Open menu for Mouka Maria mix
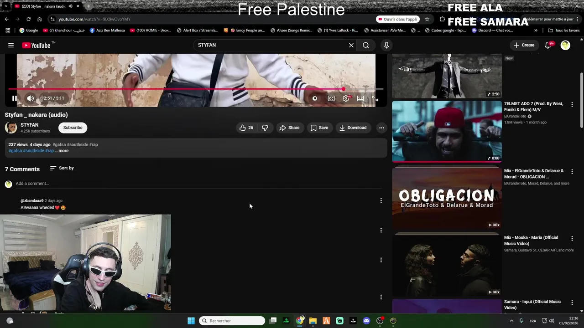Viewport: 584px width, 328px height. click(x=572, y=239)
